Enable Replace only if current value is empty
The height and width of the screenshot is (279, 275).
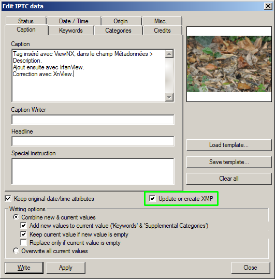pyautogui.click(x=23, y=243)
